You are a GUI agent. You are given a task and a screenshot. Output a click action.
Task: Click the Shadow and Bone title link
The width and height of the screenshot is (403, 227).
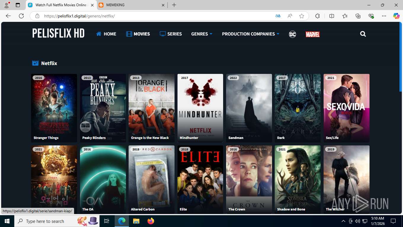(291, 209)
